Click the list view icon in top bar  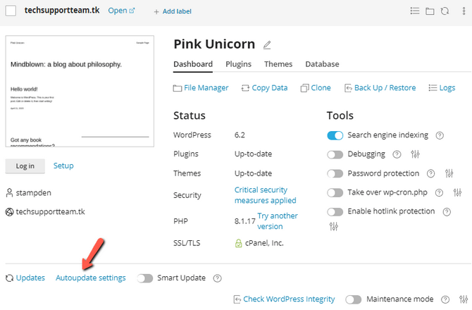pyautogui.click(x=415, y=11)
